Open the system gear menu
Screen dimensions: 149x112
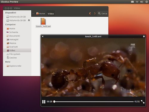coord(147,2)
